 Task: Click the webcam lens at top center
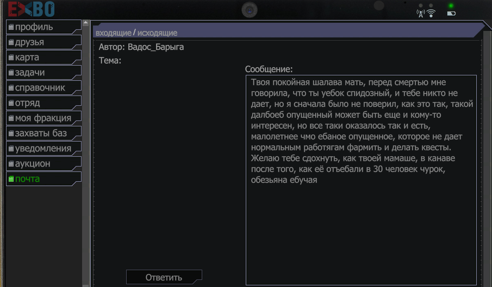(250, 10)
